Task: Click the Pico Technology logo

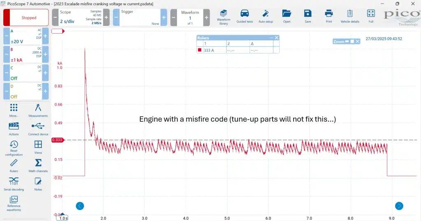Action: pyautogui.click(x=402, y=17)
